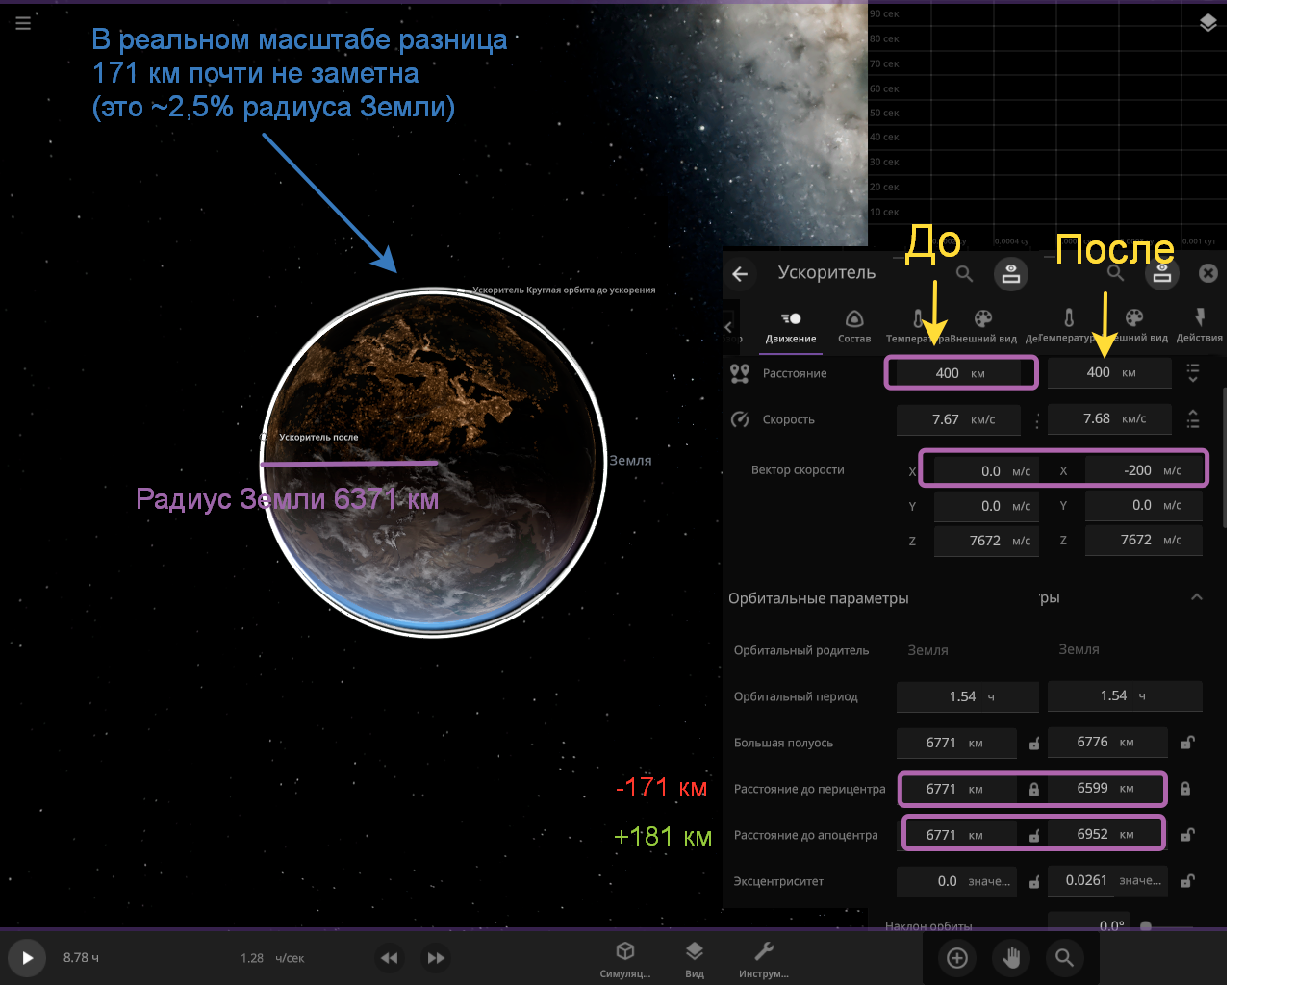The width and height of the screenshot is (1295, 985).
Task: Change the unit beside eccentricity 0.0261
Action: (1140, 881)
